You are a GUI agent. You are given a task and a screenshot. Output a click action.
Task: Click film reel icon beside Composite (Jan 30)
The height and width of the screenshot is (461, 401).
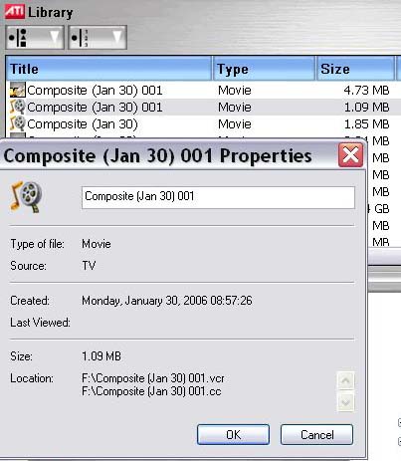click(x=17, y=123)
